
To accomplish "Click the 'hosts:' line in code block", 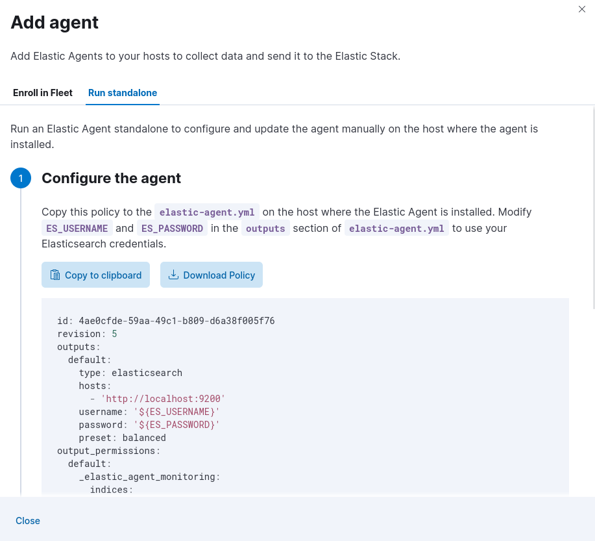I will (x=95, y=386).
